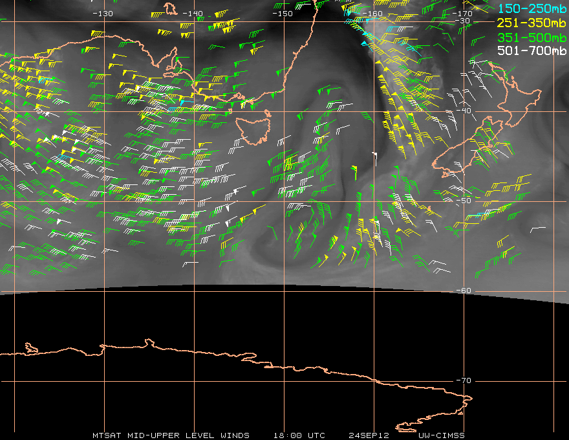569x440 pixels.
Task: Click the UW-CIMSS credit text
Action: click(441, 435)
